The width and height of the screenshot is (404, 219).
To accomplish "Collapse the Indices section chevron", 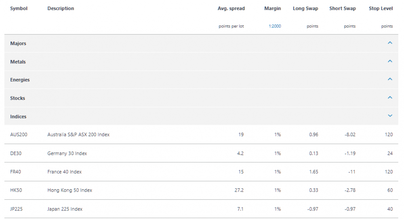I will (390, 116).
